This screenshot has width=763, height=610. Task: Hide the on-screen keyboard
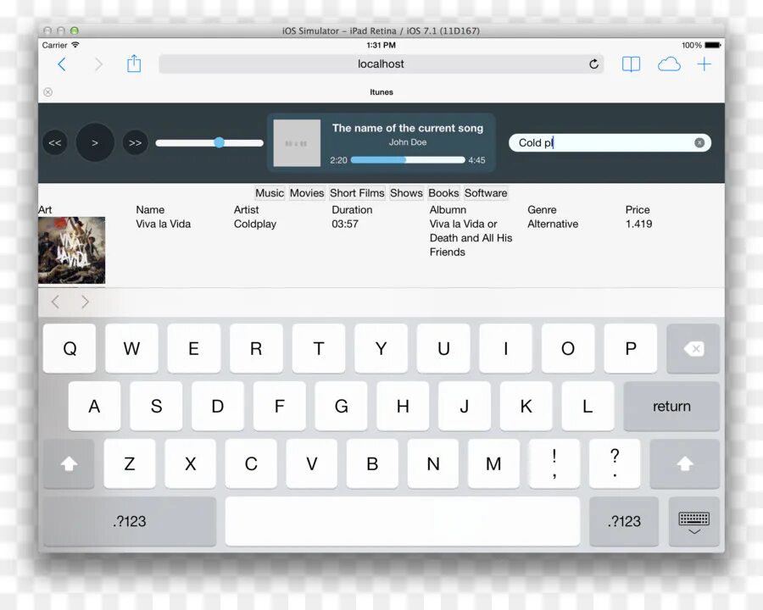(693, 522)
